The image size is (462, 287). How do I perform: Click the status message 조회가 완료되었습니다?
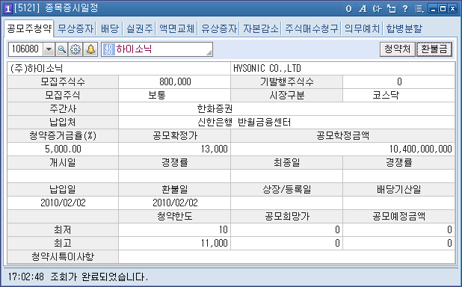[99, 277]
